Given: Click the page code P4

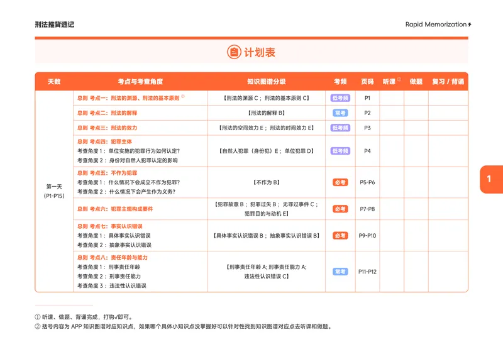Looking at the screenshot, I should click(367, 151).
